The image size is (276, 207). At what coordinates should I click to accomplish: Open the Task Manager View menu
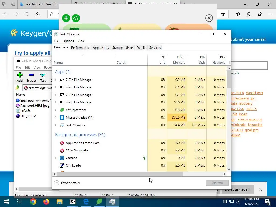pos(81,41)
